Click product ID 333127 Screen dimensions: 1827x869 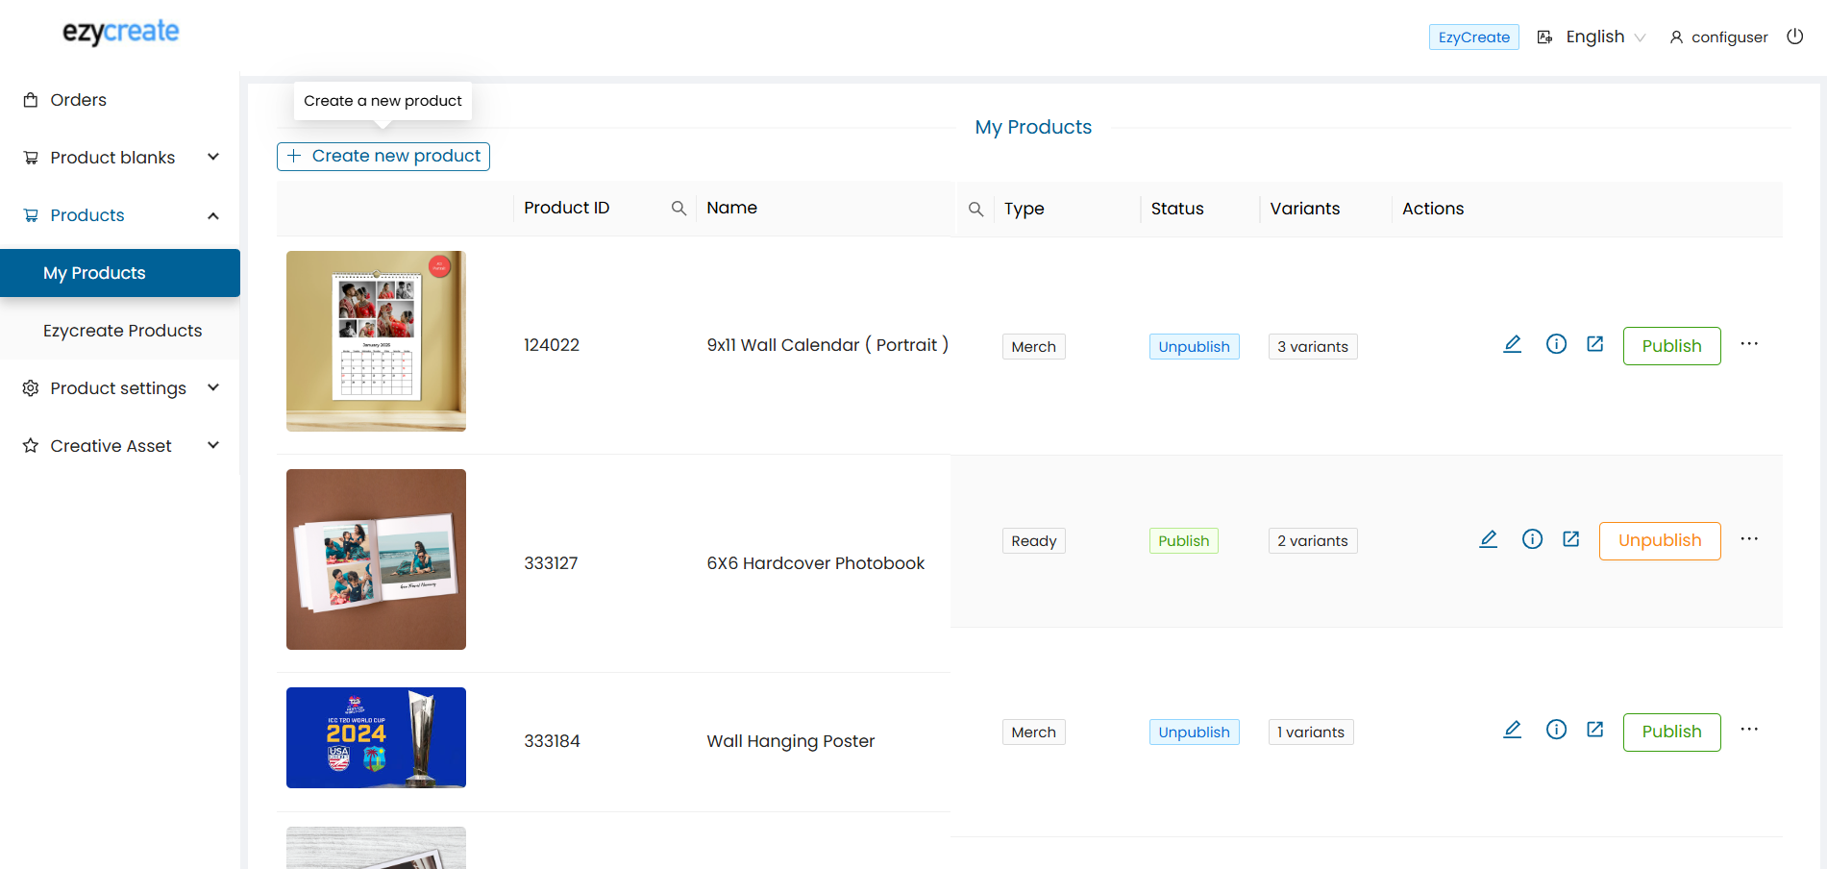click(551, 563)
